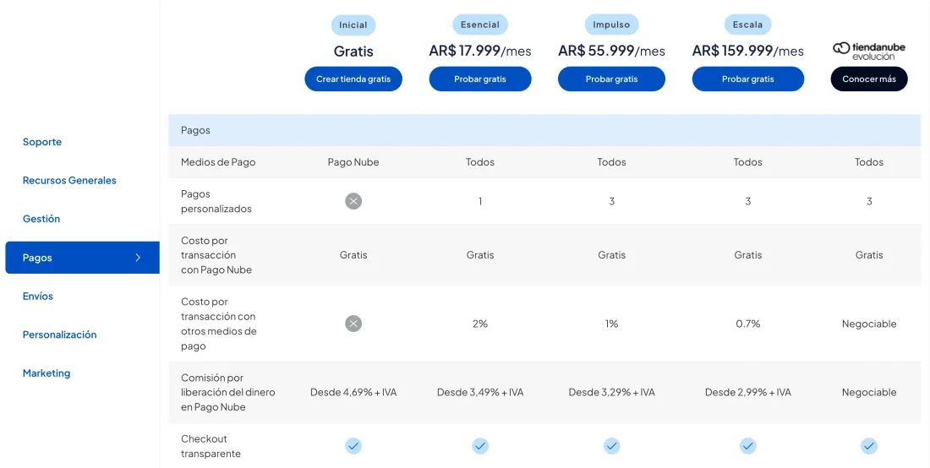
Task: Click Checkout transparente checkmark under Inicial plan
Action: coord(353,446)
